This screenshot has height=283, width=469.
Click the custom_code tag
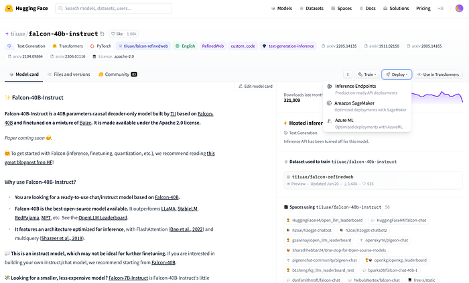pyautogui.click(x=243, y=46)
